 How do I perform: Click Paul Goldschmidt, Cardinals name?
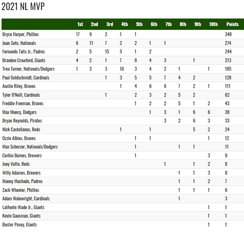[26, 78]
